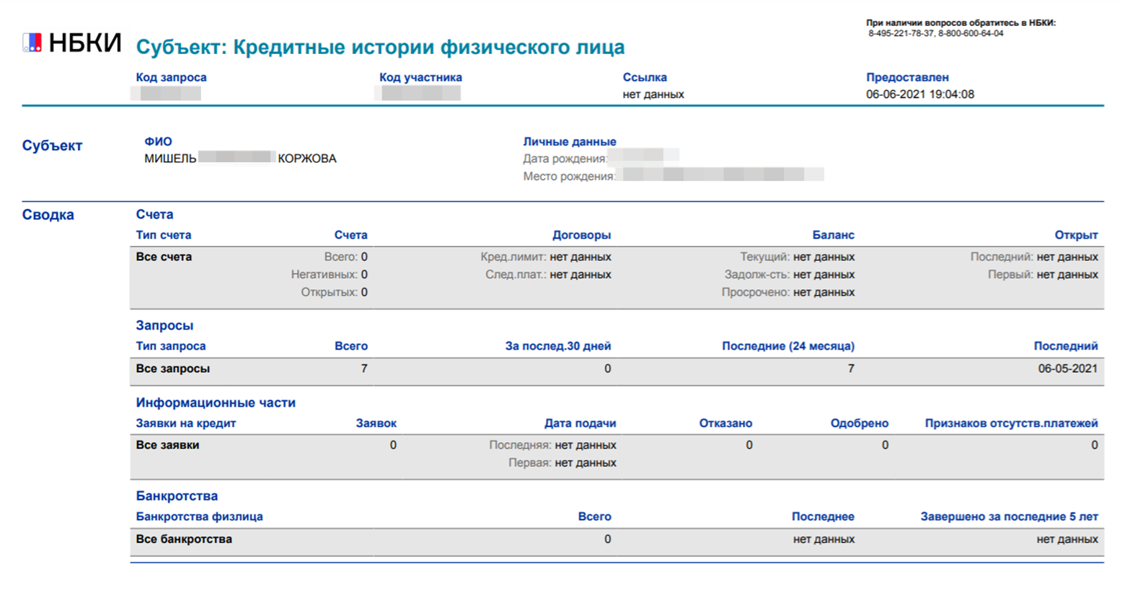Select the first name 'МИШЕЛЬ'
1125x592 pixels.
click(170, 159)
